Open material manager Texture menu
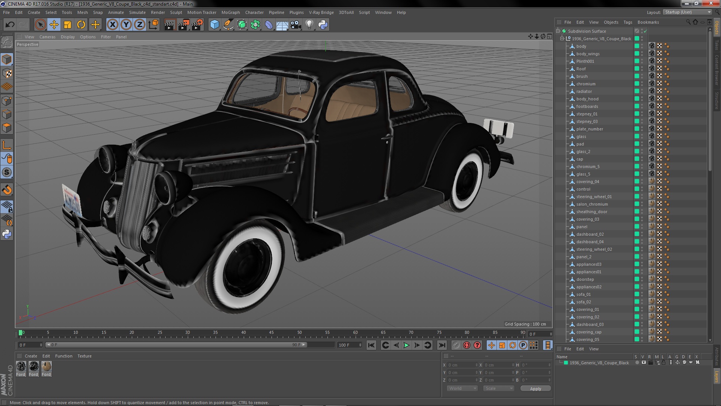Screen dimensions: 721x406 (84, 356)
